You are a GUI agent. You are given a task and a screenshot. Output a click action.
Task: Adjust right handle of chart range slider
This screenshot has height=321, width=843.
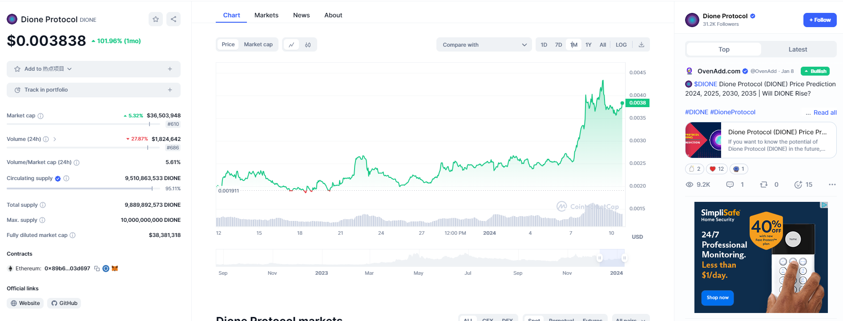[x=625, y=258]
